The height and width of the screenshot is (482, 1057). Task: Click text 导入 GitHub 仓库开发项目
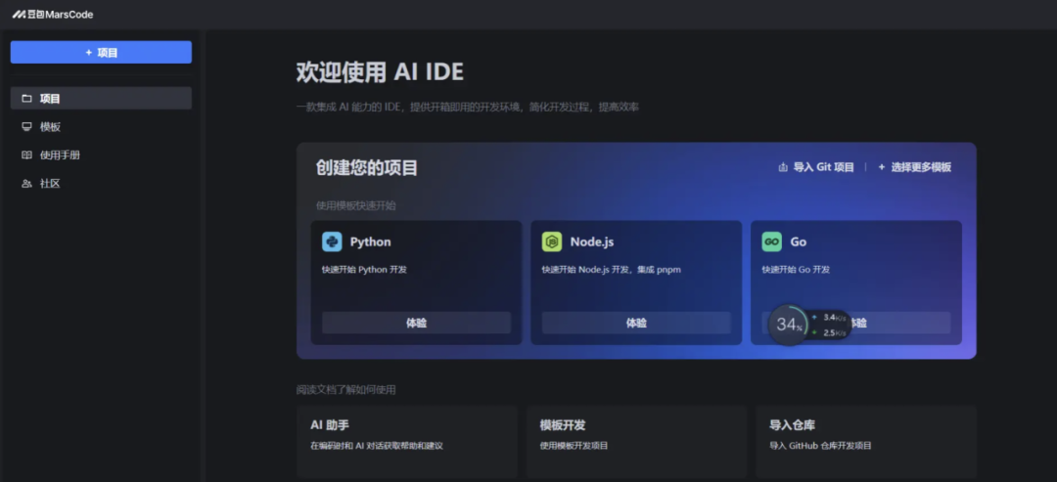point(820,446)
